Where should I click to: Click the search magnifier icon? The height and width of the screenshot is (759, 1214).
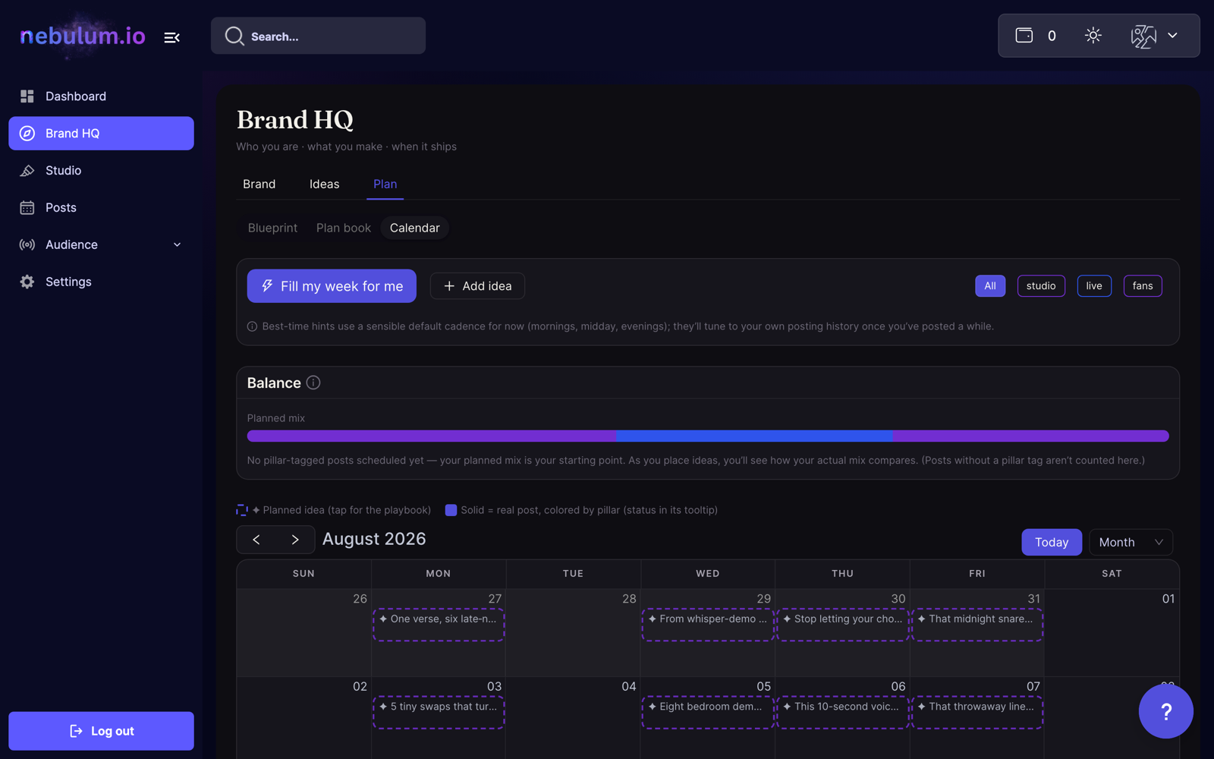[x=234, y=36]
